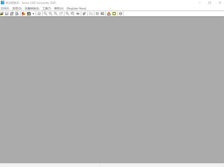Open the dropdown arrow beside the convert icon
Viewport: 224px width, 167px height.
click(x=34, y=14)
